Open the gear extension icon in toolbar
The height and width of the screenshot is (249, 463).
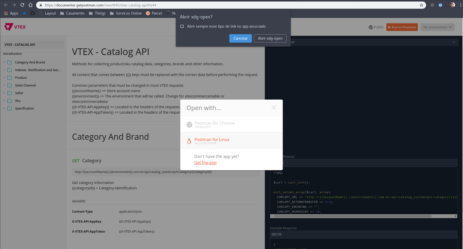tap(432, 5)
